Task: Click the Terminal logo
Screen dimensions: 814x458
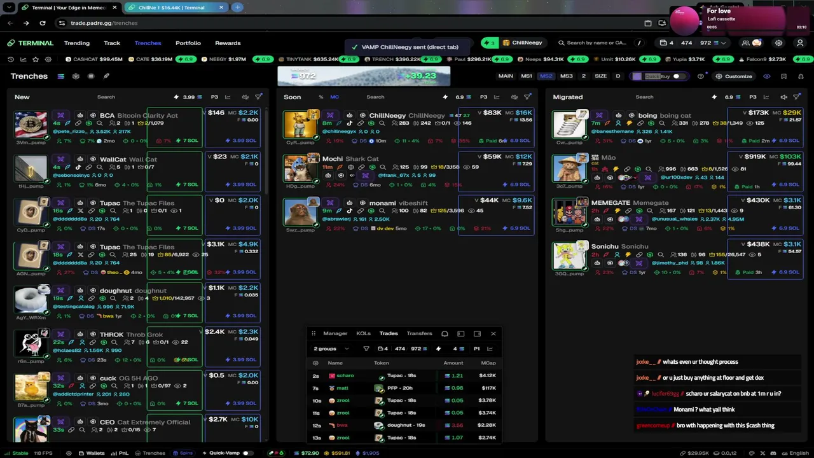Action: click(31, 43)
